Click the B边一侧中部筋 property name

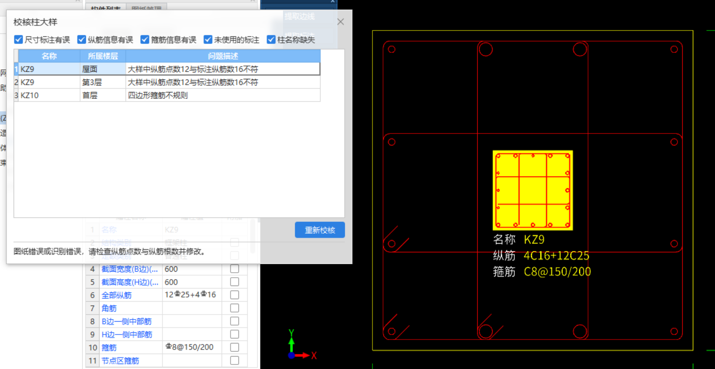(x=126, y=321)
